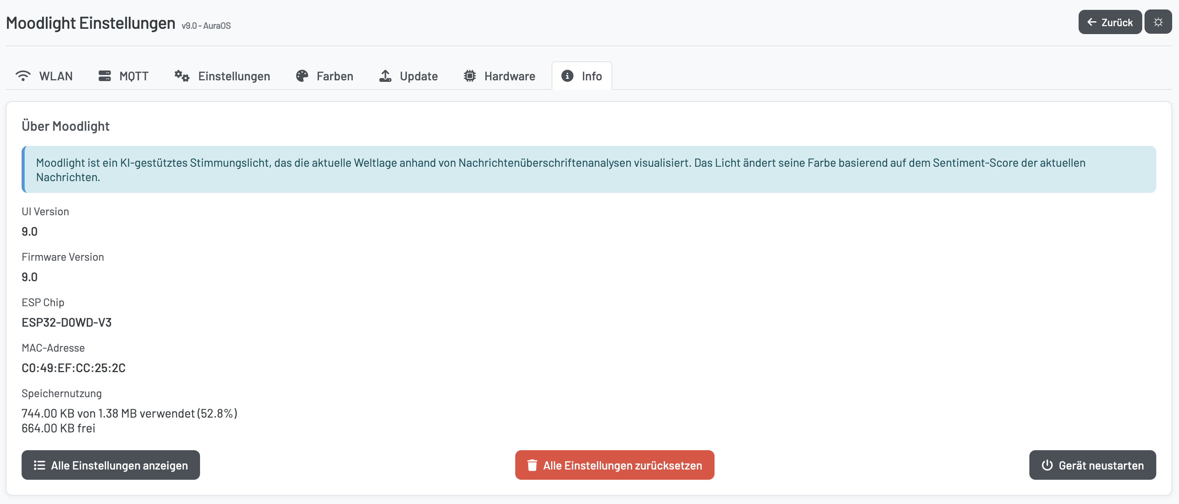Click the MQTT server icon
Screen dimensions: 1179x504
tap(104, 76)
